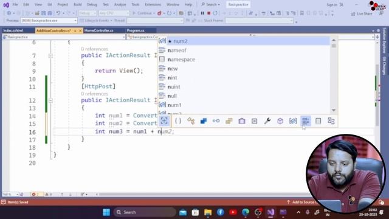This screenshot has height=219, width=389.
Task: Click Add to Source Control in status bar
Action: pos(303,202)
